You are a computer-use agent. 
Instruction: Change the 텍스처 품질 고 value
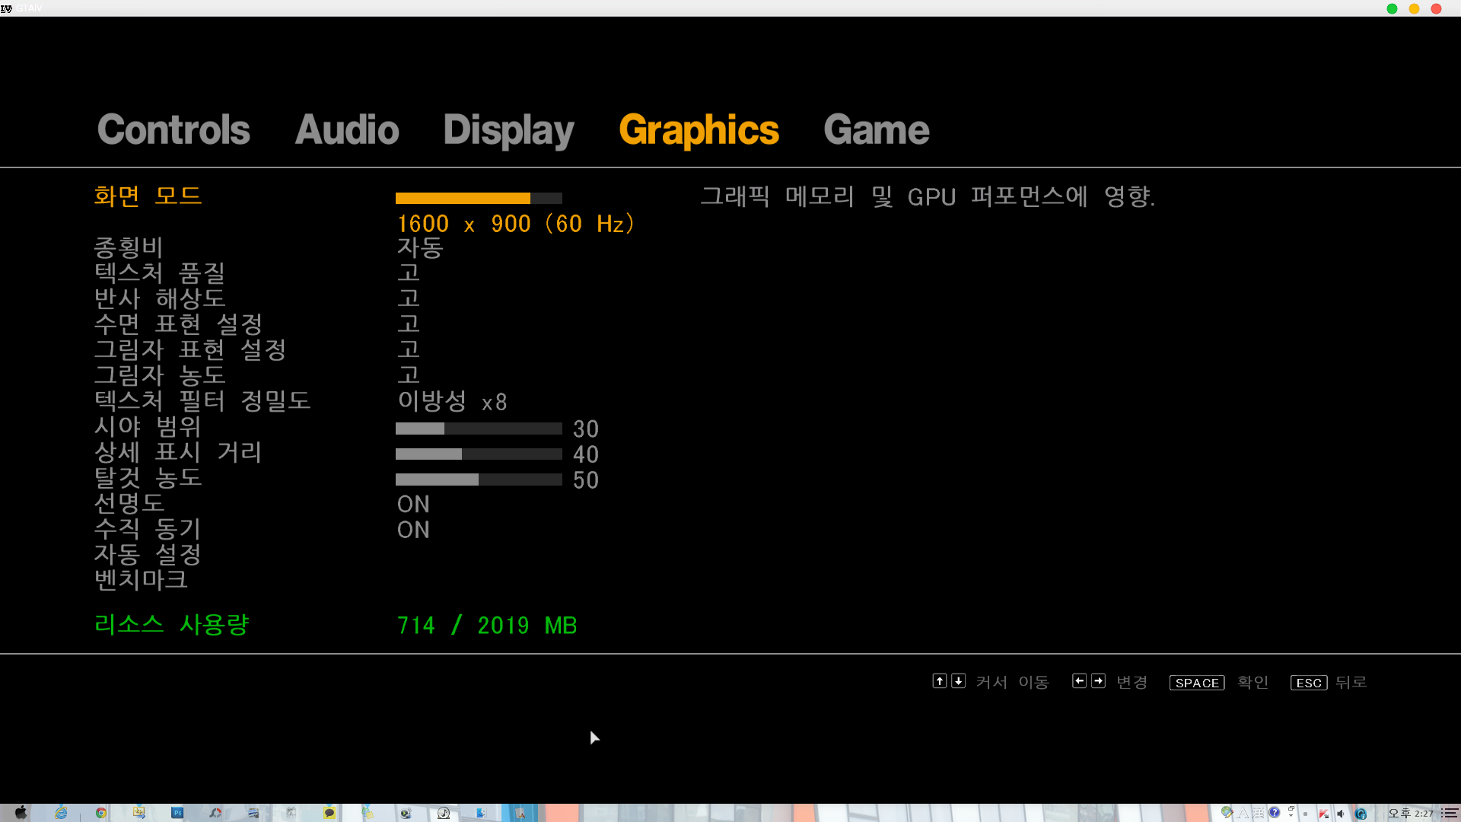[x=409, y=272]
